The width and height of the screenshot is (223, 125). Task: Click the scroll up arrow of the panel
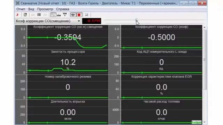coord(205,27)
